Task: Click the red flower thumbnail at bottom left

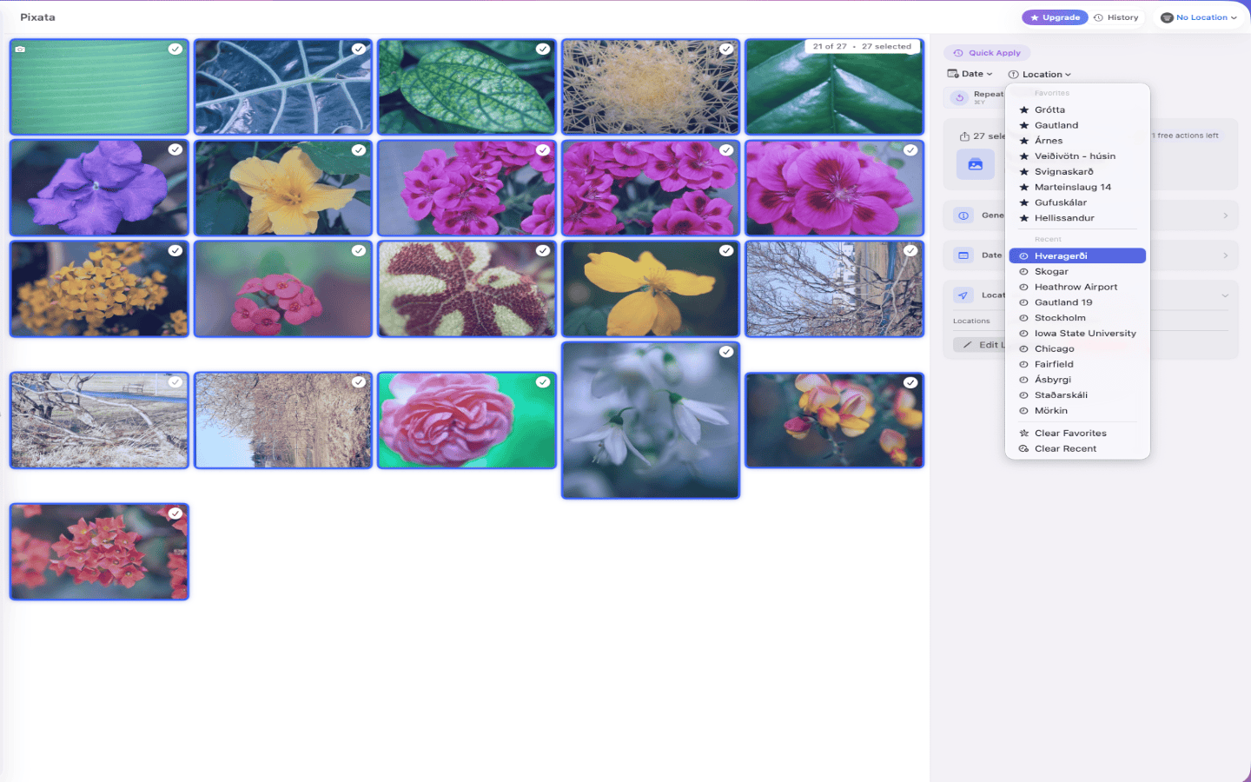Action: tap(98, 552)
